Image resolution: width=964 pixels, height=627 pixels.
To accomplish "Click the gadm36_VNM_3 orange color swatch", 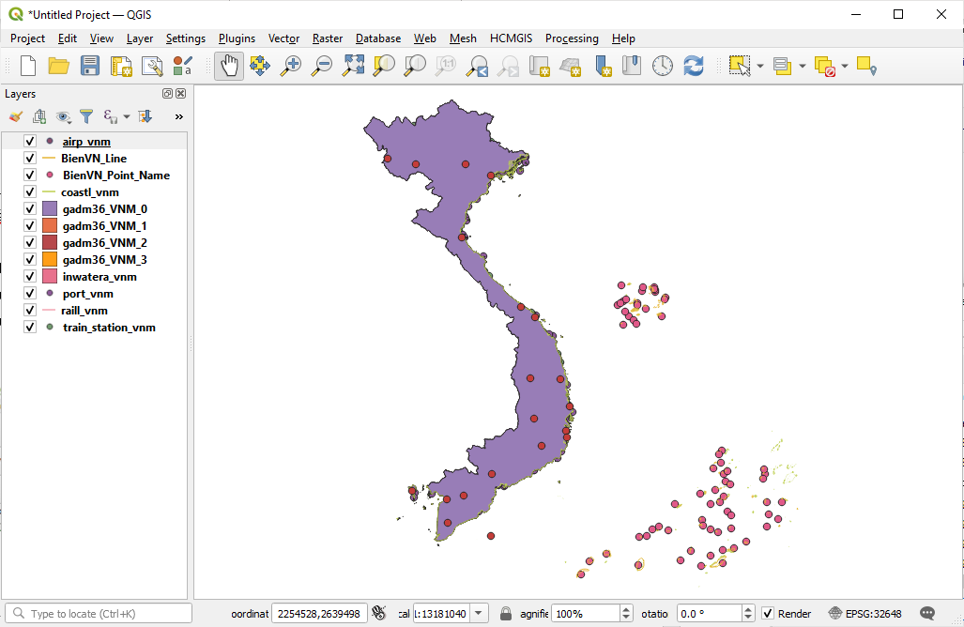I will coord(50,259).
